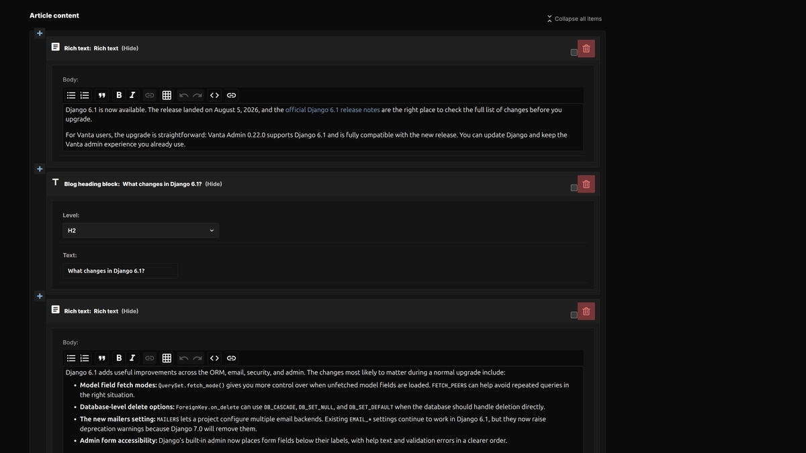Toggle italic in first Body toolbar
This screenshot has width=806, height=453.
pyautogui.click(x=132, y=95)
